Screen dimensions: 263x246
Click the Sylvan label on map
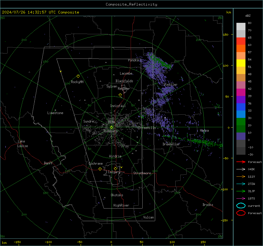pyautogui.click(x=112, y=86)
